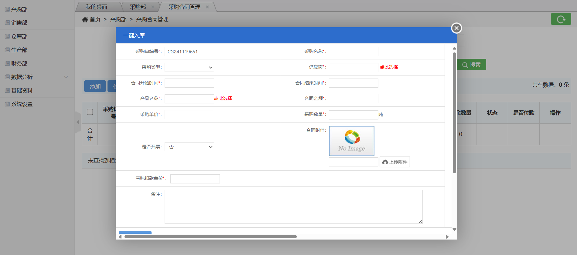
Task: Open the 是否开票 dropdown
Action: pyautogui.click(x=189, y=147)
